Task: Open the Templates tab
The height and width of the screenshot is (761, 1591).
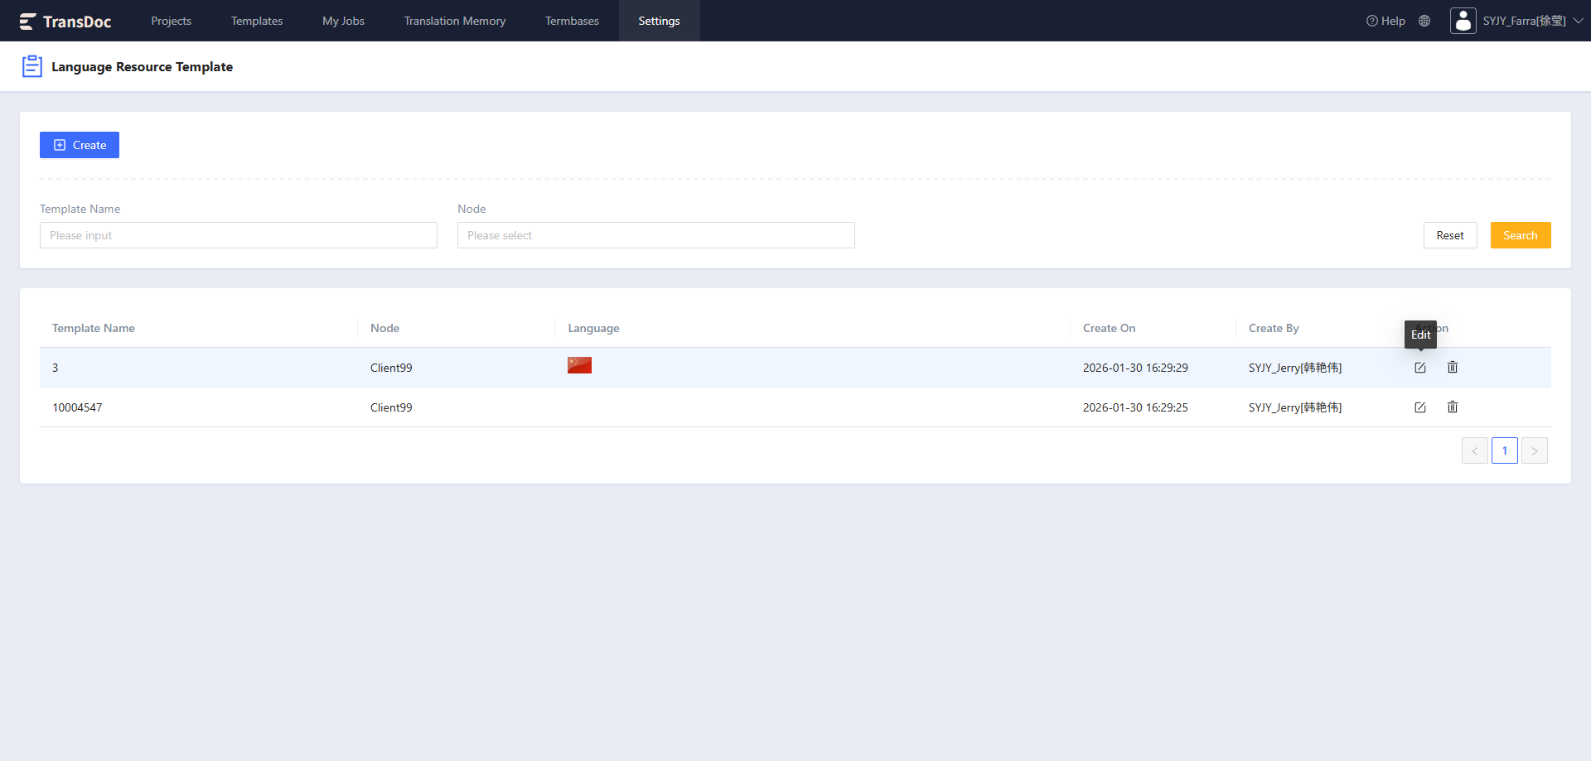Action: point(257,21)
